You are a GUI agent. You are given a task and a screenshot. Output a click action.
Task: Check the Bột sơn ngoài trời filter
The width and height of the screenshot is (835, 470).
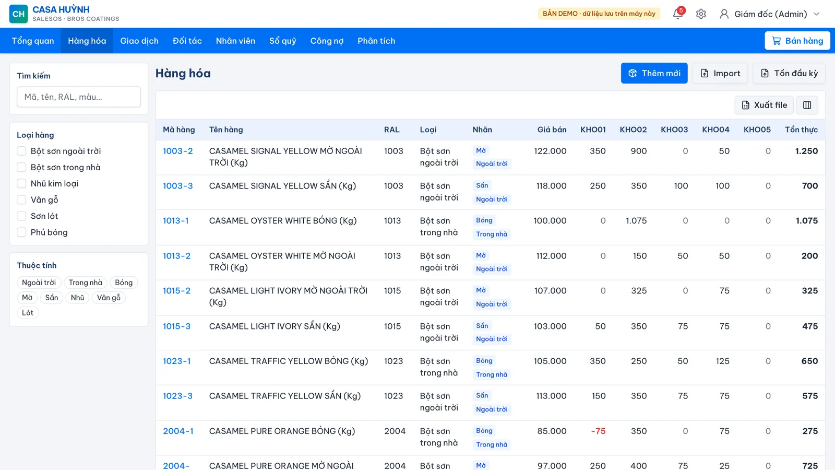pyautogui.click(x=21, y=151)
